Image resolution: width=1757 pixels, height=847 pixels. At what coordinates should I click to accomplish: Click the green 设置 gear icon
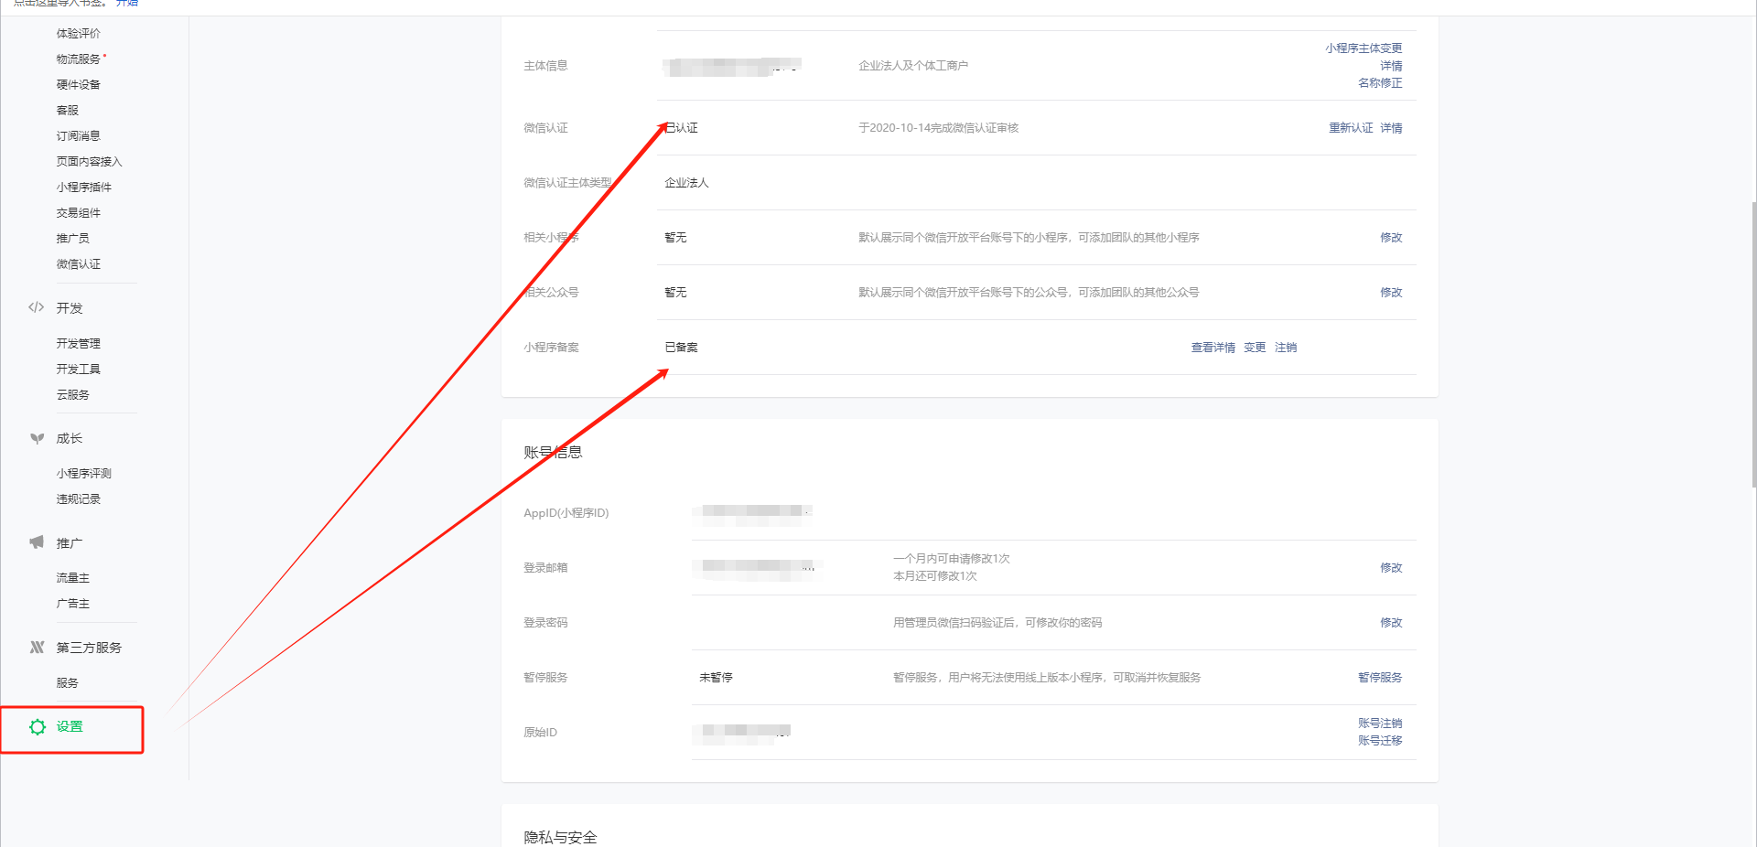[x=38, y=727]
